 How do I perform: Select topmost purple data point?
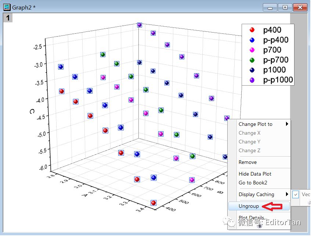coord(140,25)
